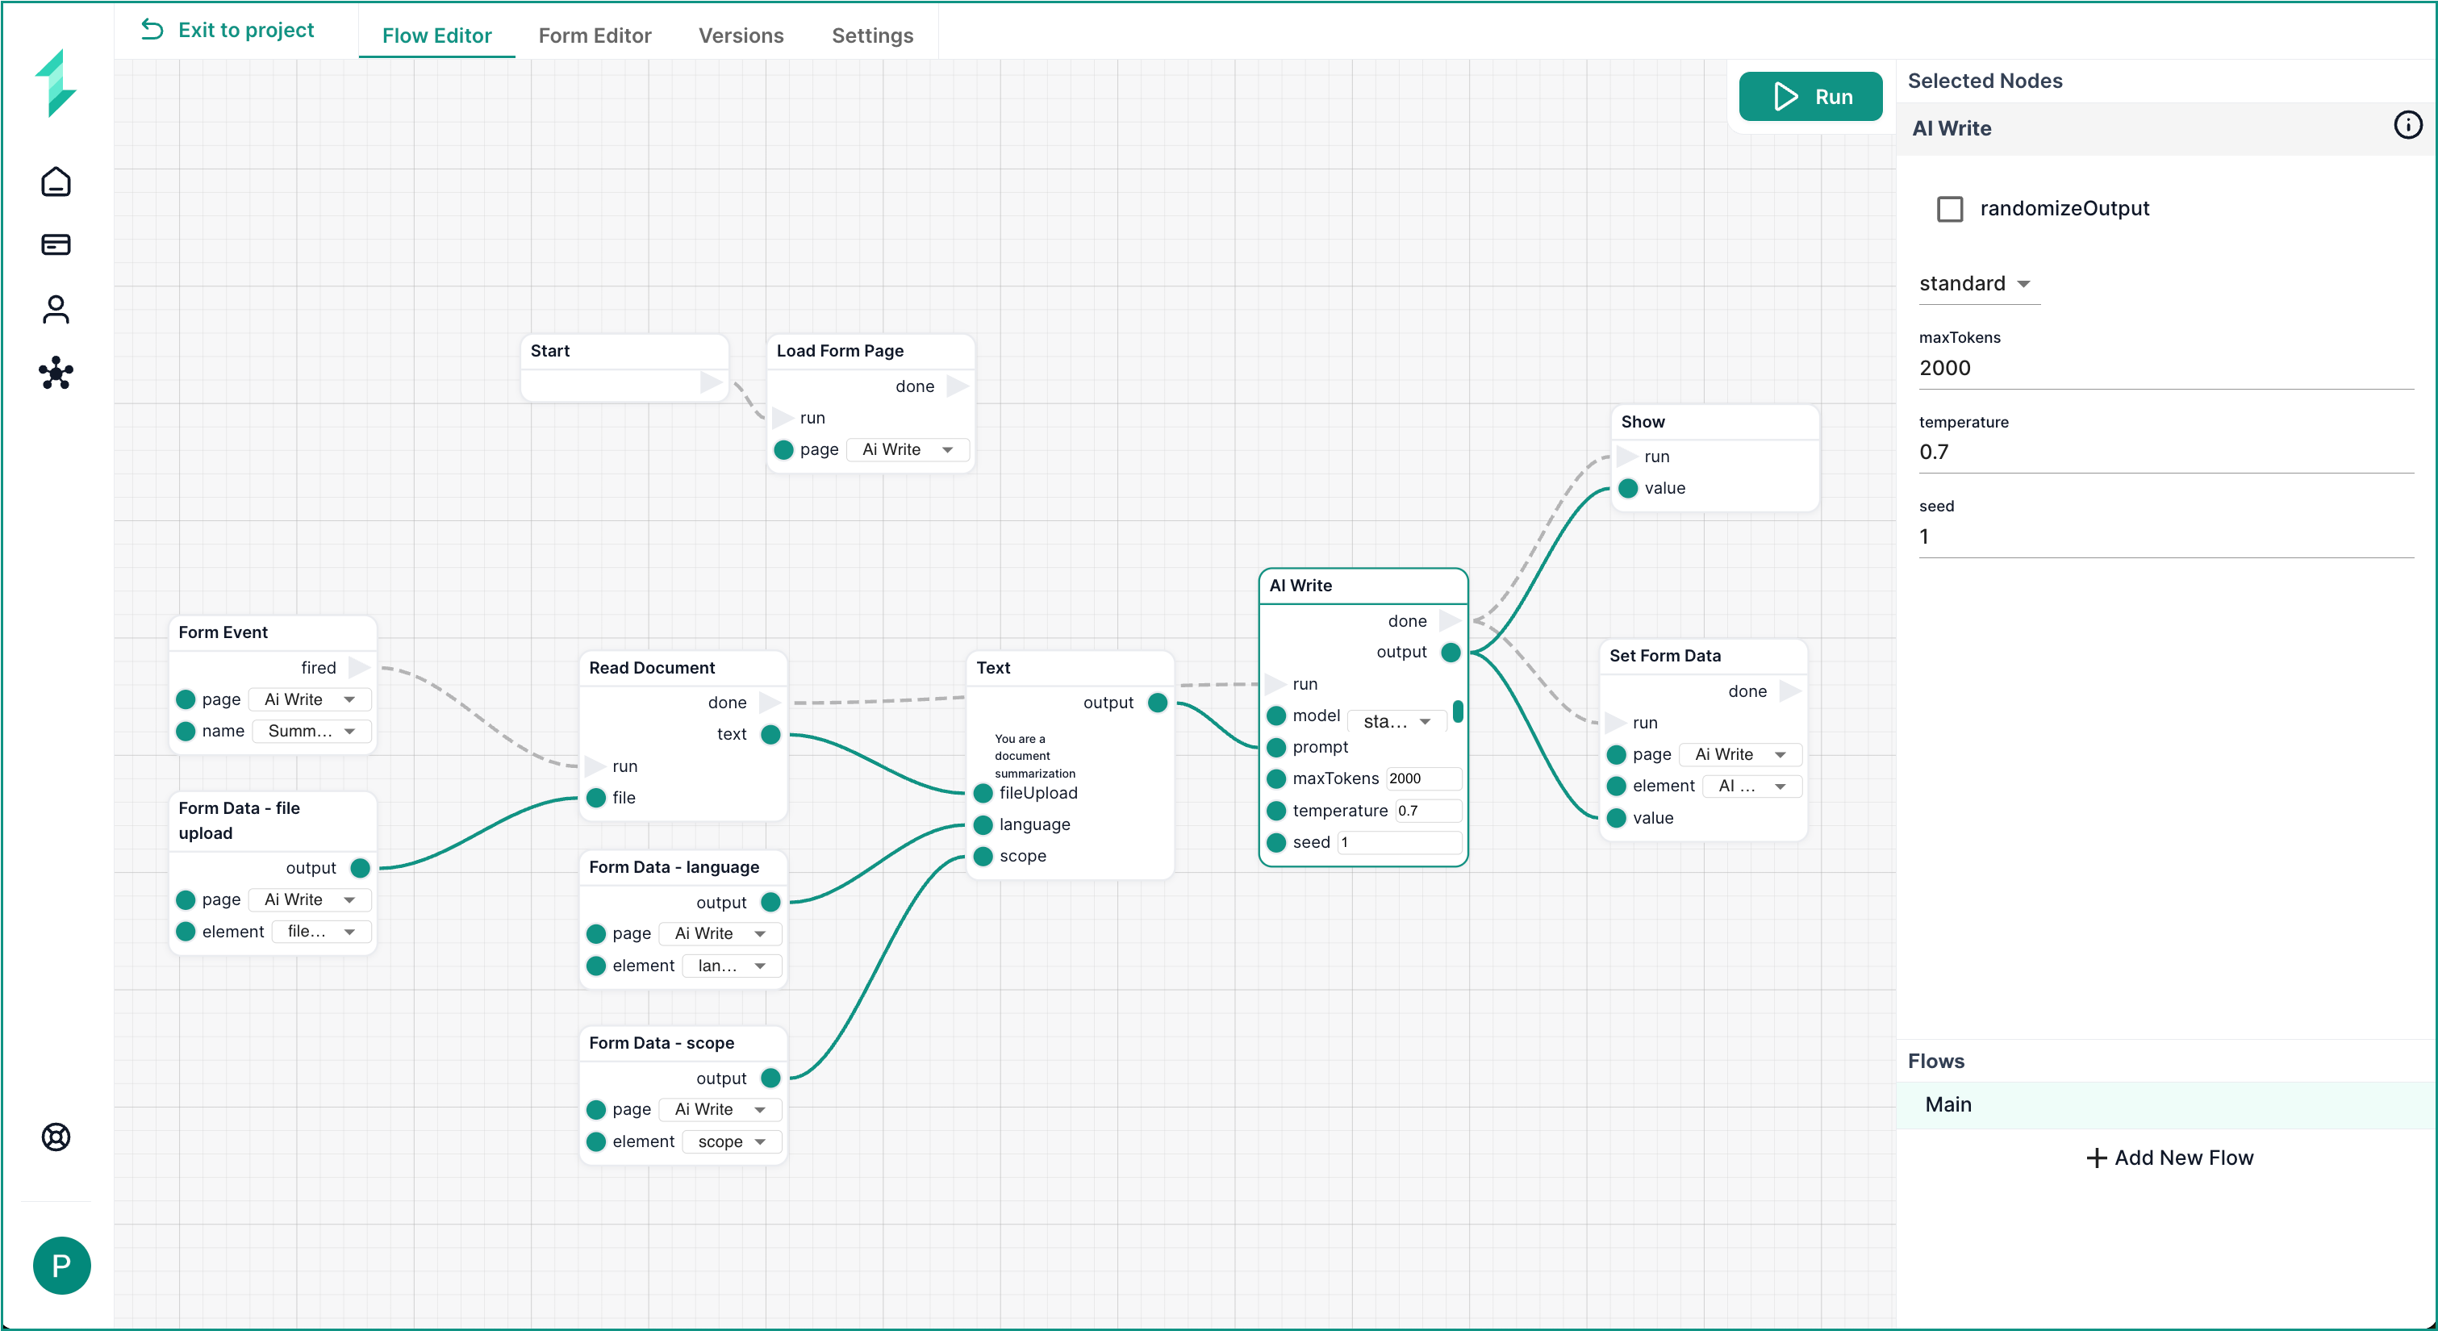Image resolution: width=2438 pixels, height=1331 pixels.
Task: Show AI Write node info icon
Action: pos(2407,126)
